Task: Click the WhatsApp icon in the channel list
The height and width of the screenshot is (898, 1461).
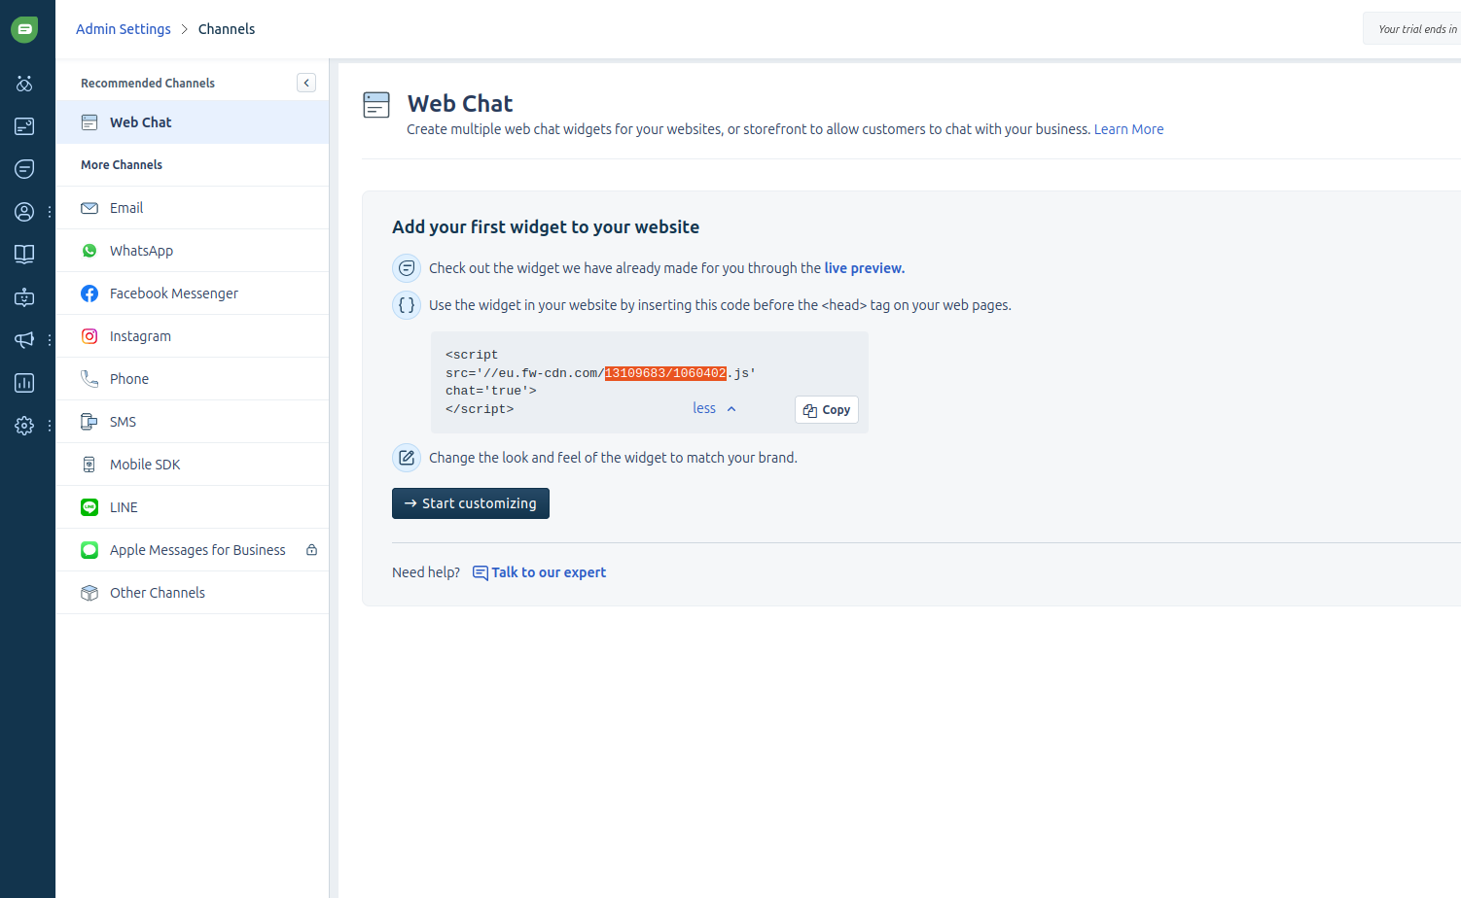Action: click(x=89, y=250)
